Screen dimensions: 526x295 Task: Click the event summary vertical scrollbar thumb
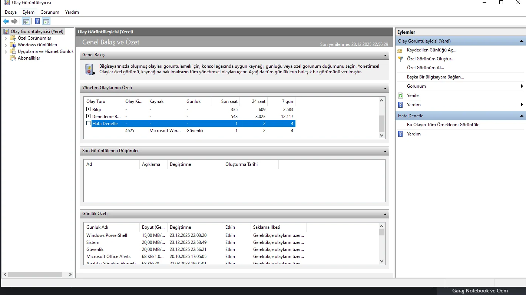(381, 124)
